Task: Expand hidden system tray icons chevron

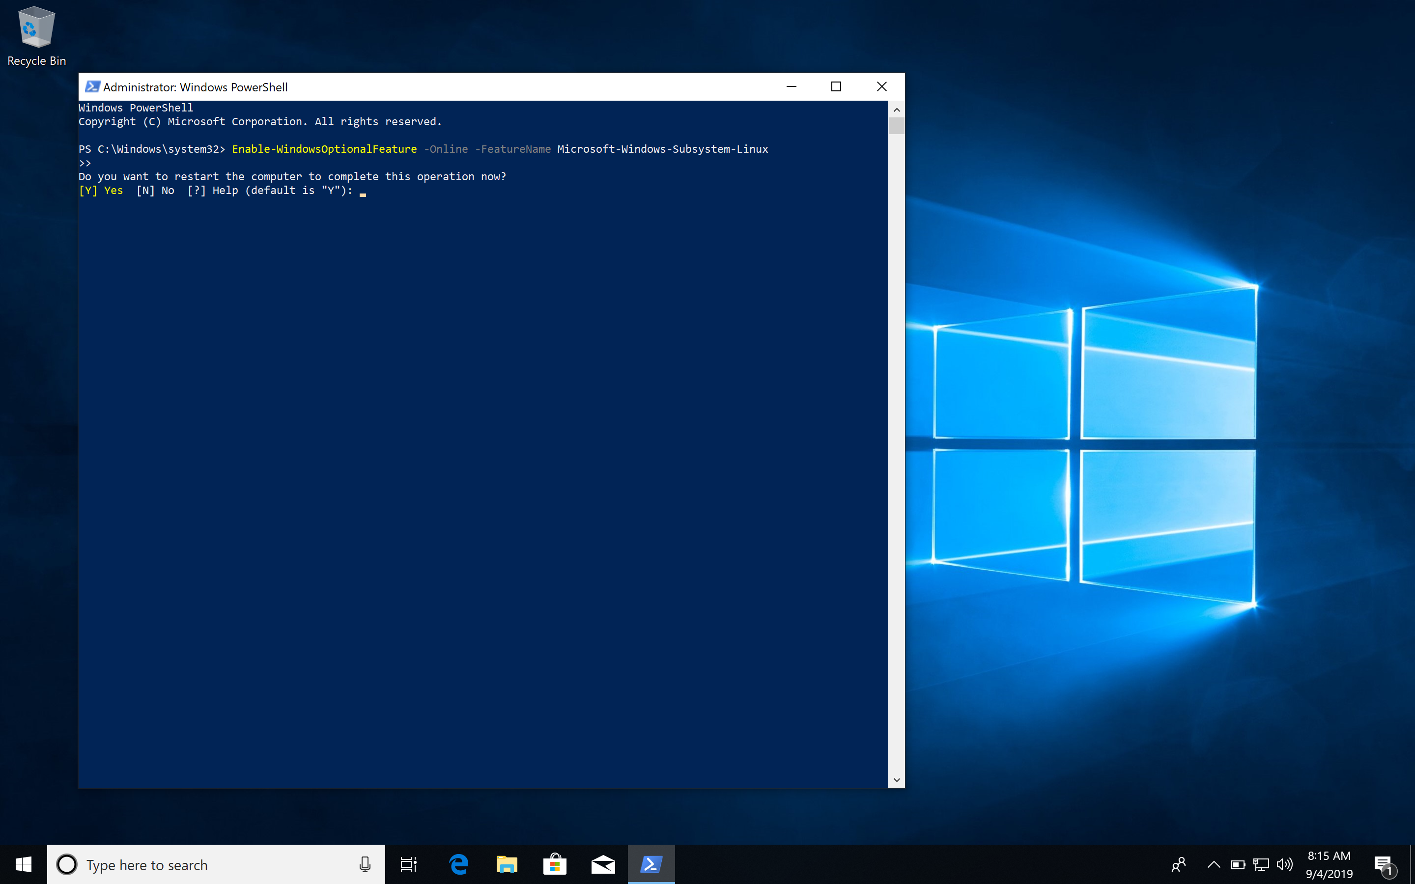Action: [1214, 864]
